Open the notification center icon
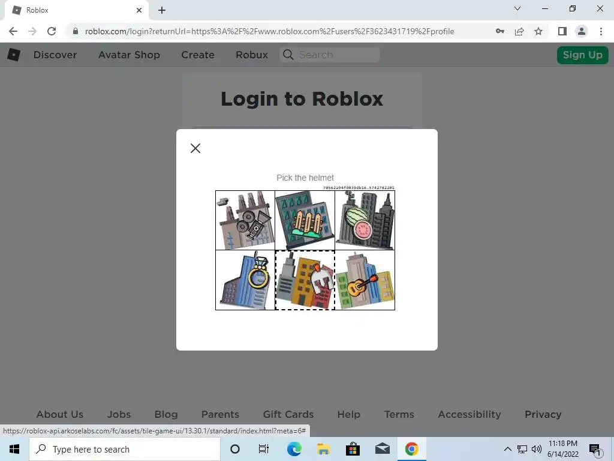The height and width of the screenshot is (461, 614). 595,449
